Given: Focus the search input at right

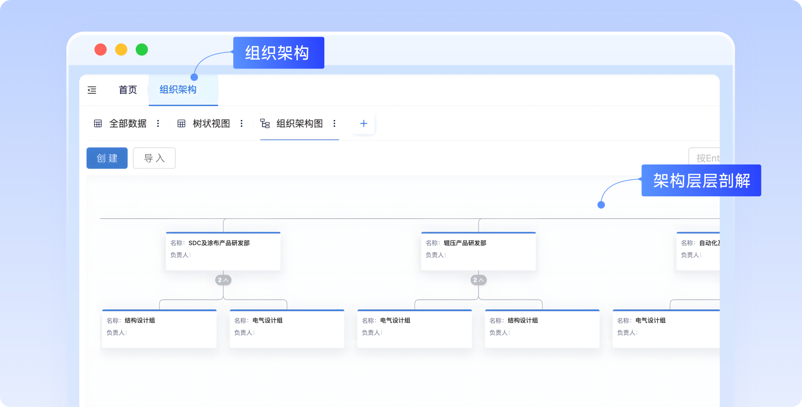Looking at the screenshot, I should [x=705, y=158].
